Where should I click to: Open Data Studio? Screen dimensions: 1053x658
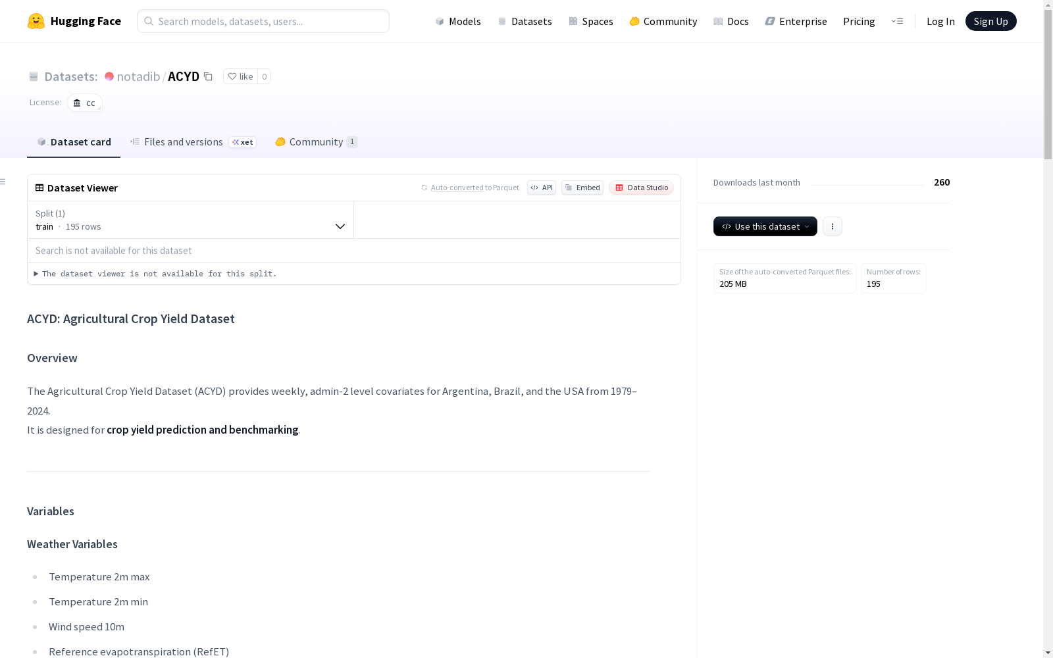click(641, 188)
